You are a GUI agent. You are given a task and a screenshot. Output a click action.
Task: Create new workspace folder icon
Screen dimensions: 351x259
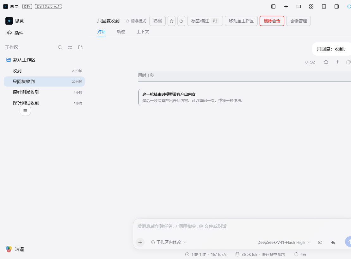[x=80, y=47]
